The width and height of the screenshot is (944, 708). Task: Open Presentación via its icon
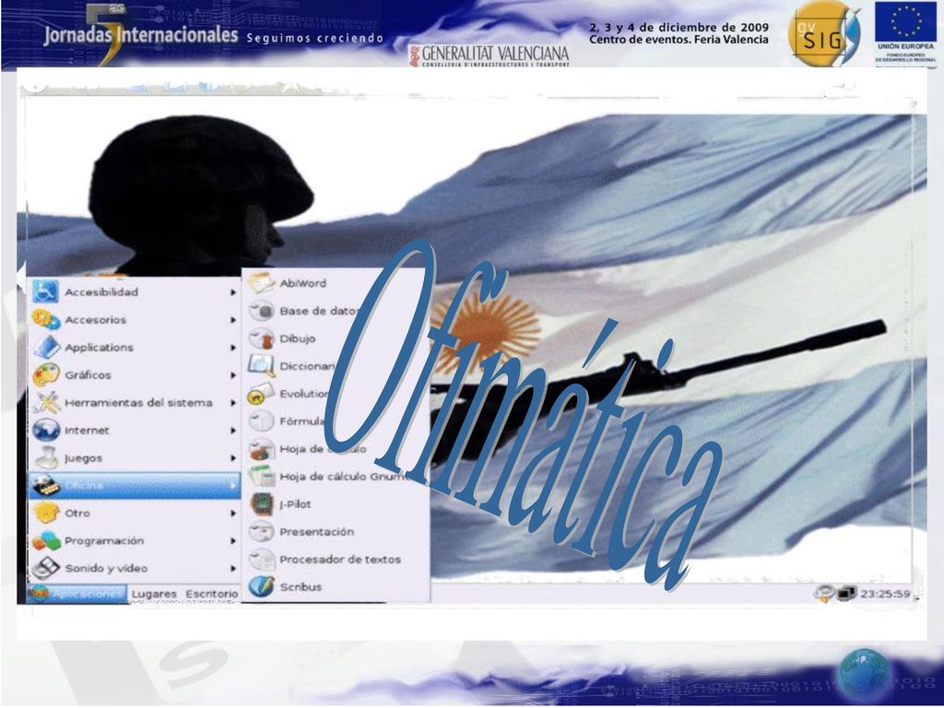point(261,532)
